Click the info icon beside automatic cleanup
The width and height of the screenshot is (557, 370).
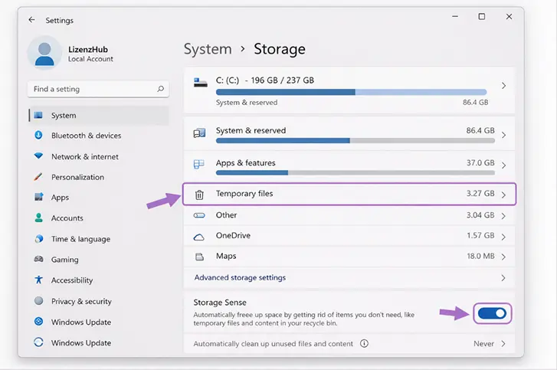(364, 343)
